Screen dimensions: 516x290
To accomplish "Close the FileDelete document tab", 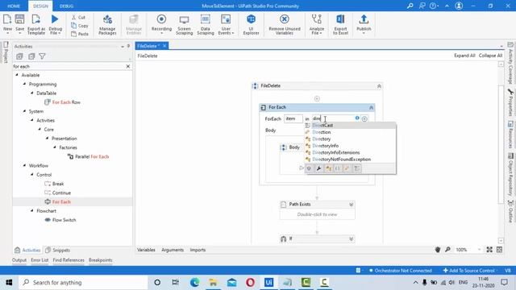I will 164,46.
